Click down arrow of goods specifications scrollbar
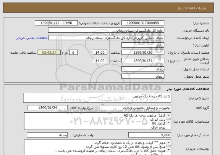Viewport: 220px width, 155px height. pyautogui.click(x=169, y=123)
